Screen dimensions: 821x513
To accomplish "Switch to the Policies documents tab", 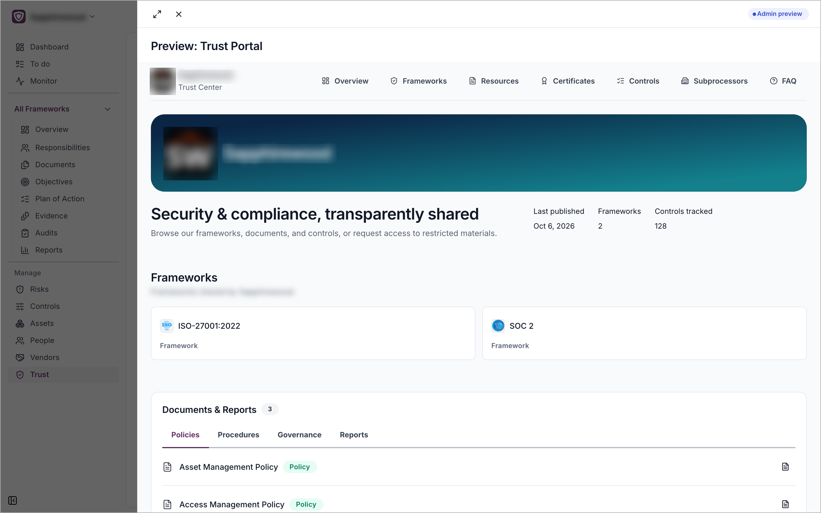I will pos(185,435).
